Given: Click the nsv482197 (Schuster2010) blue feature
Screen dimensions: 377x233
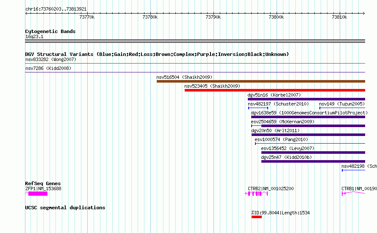Looking at the screenshot, I should tap(258, 108).
